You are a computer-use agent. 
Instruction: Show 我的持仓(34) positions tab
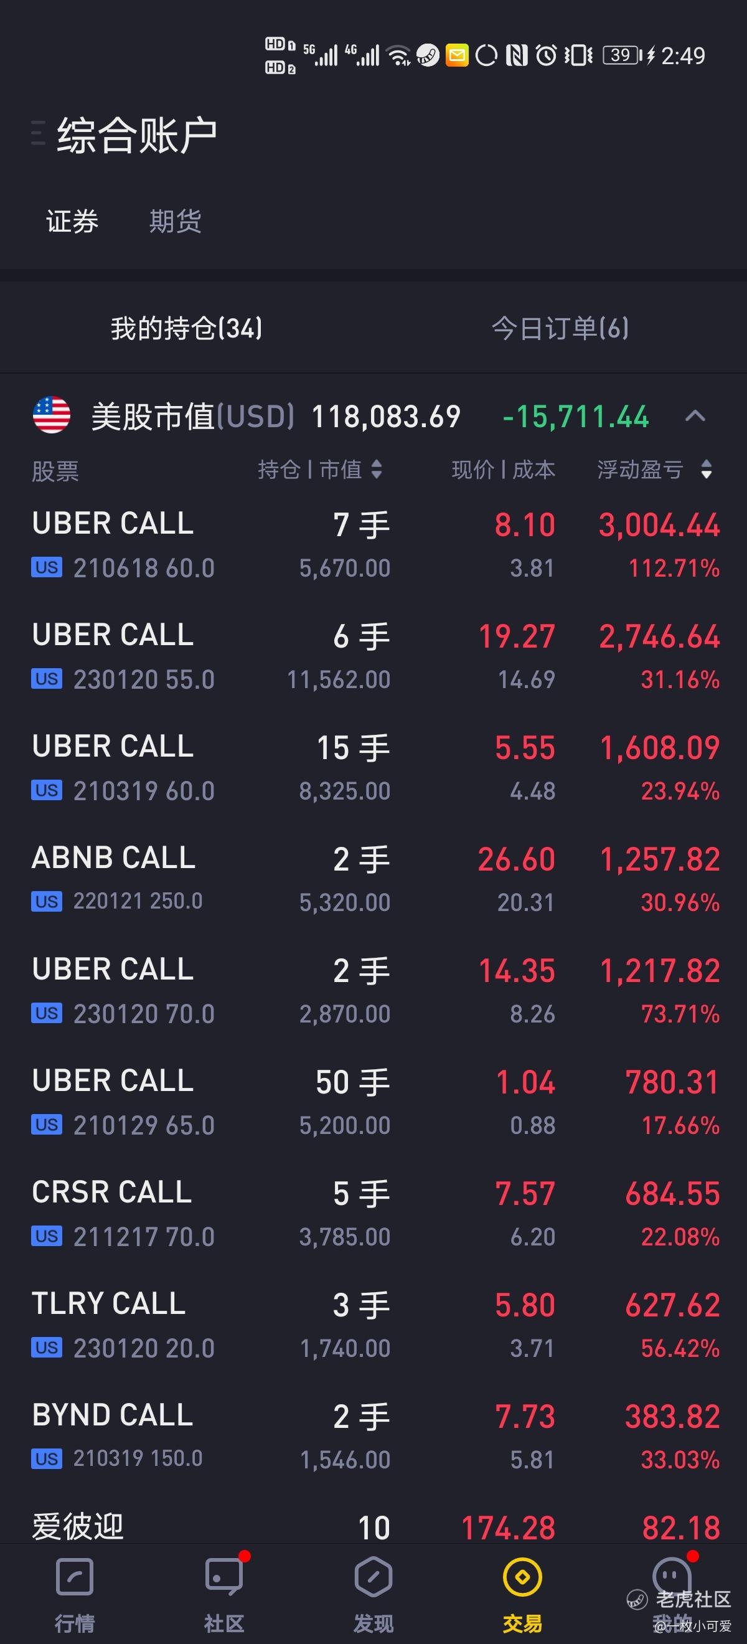(186, 329)
